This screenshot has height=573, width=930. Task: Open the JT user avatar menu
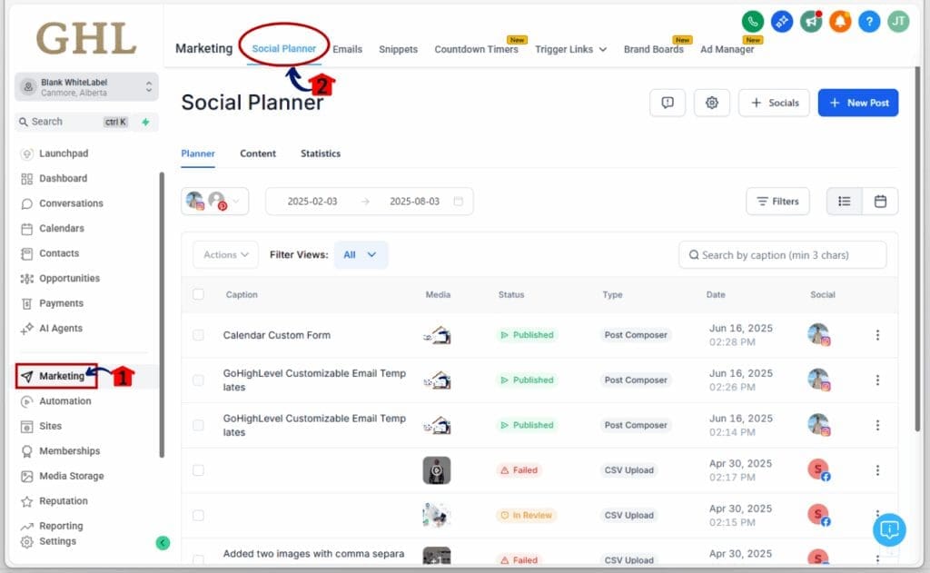point(898,22)
